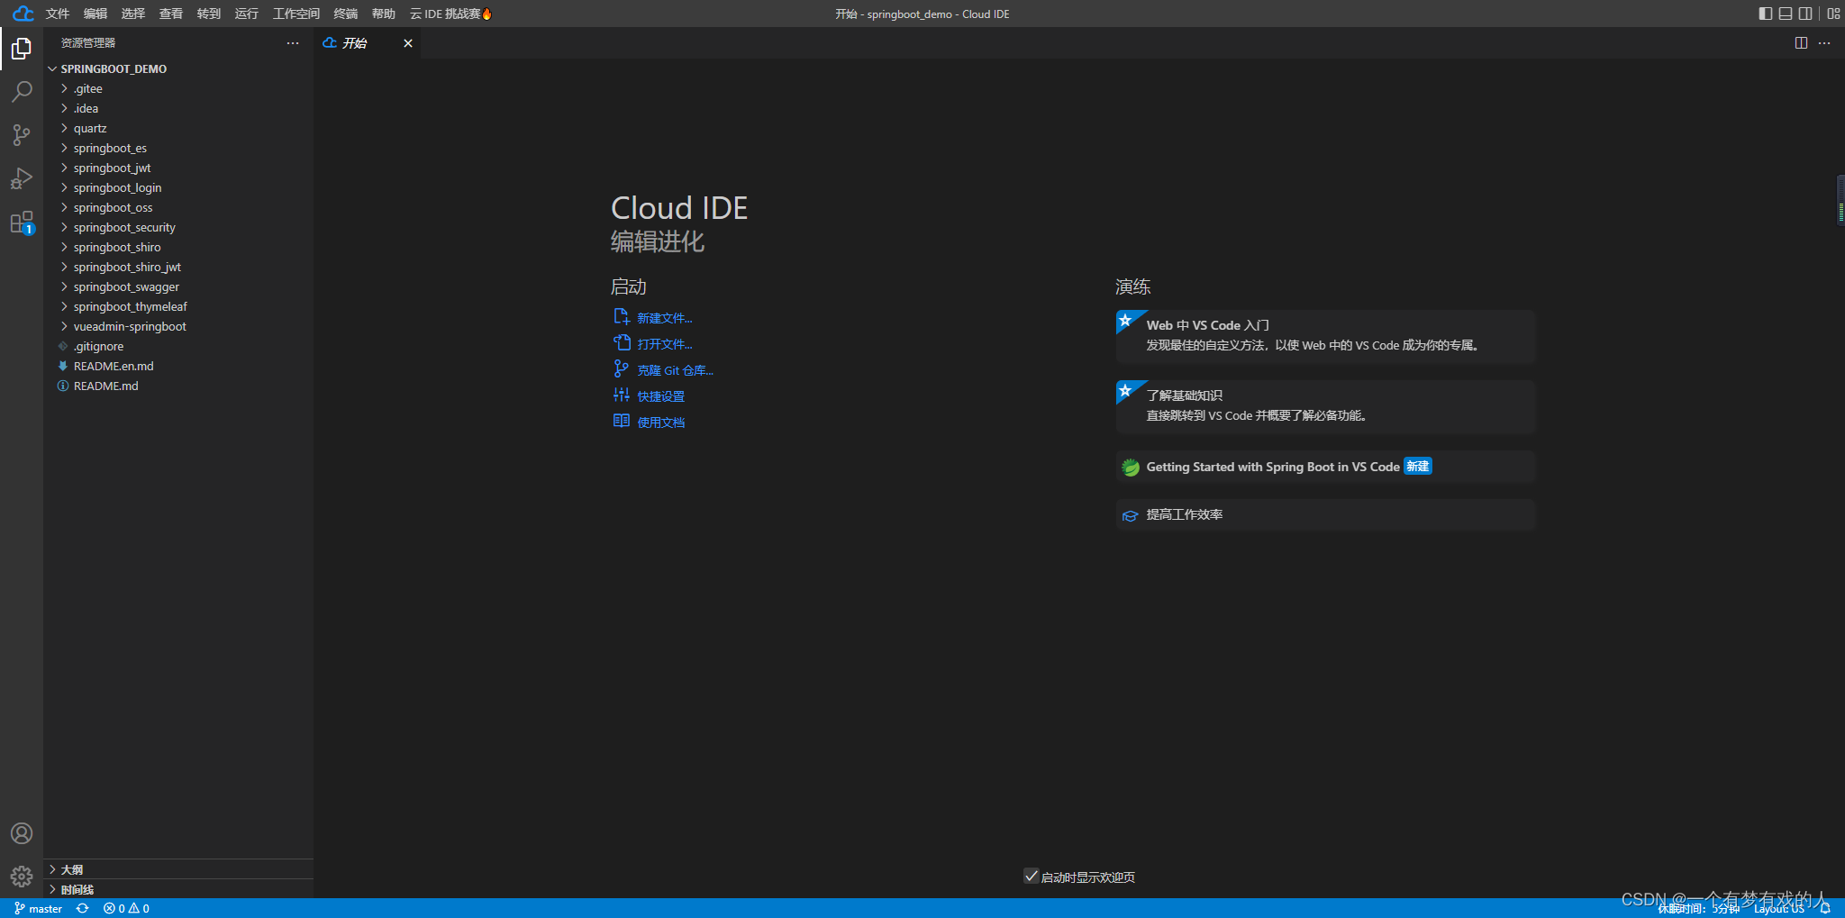Open the Accounts icon in activity bar

[22, 833]
